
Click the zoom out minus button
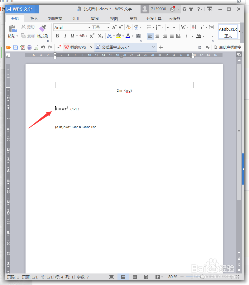pyautogui.click(x=182, y=277)
